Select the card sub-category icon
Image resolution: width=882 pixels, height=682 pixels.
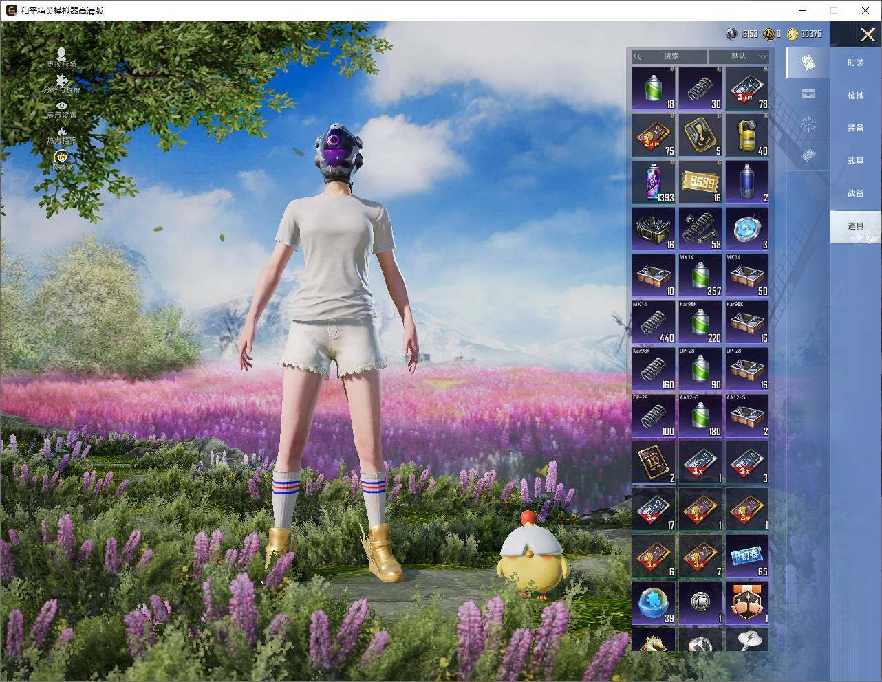(808, 63)
